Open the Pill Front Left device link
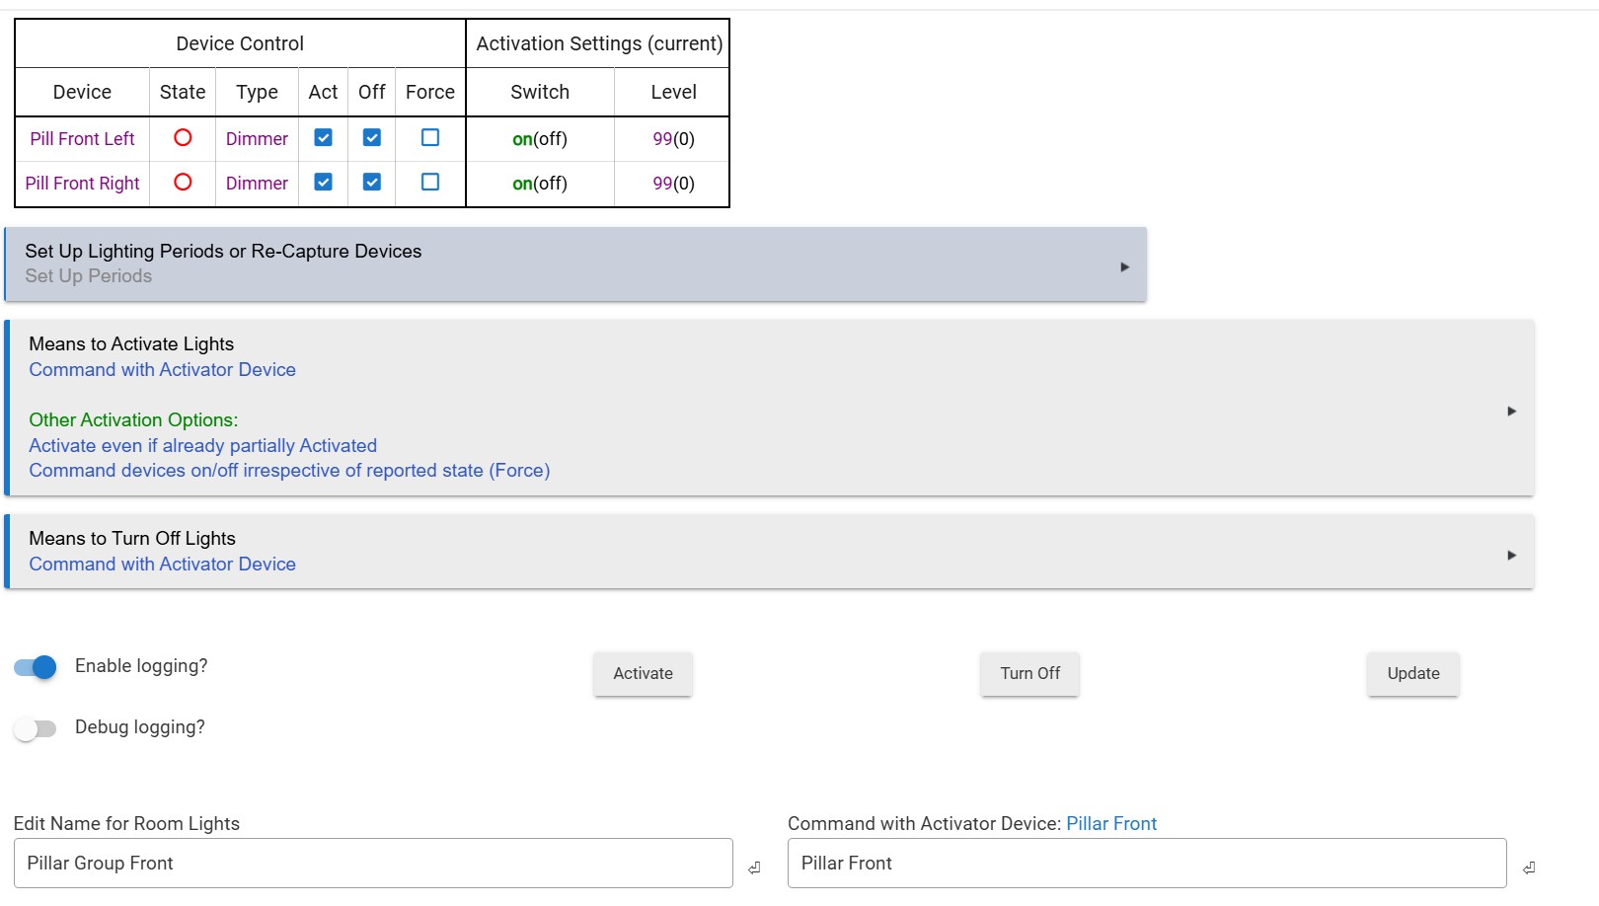 [82, 139]
